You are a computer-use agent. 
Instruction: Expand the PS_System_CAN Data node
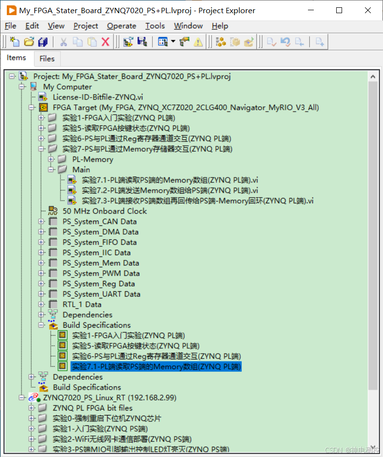41,221
